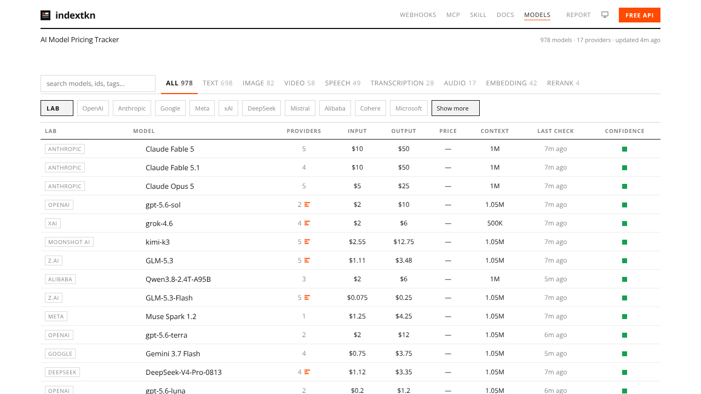This screenshot has width=701, height=394.
Task: Sort by the INPUT column header
Action: coord(357,131)
